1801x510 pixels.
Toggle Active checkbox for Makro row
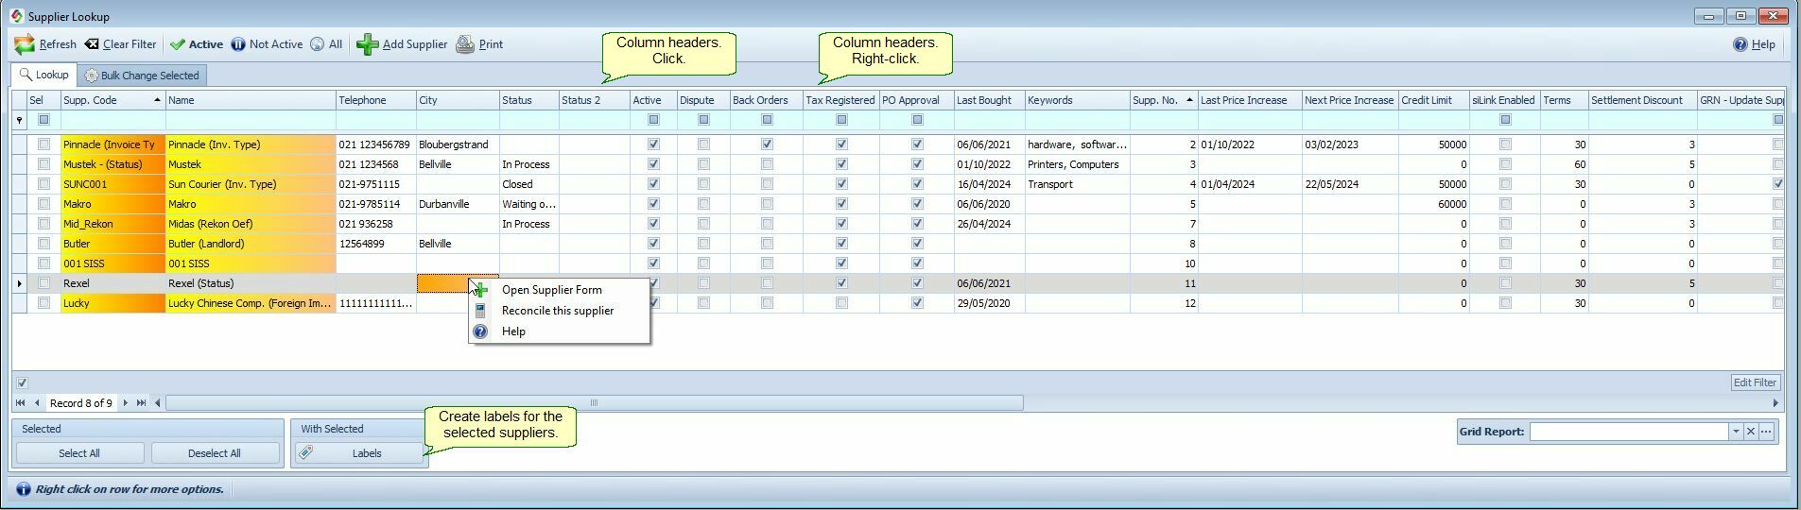click(x=653, y=204)
